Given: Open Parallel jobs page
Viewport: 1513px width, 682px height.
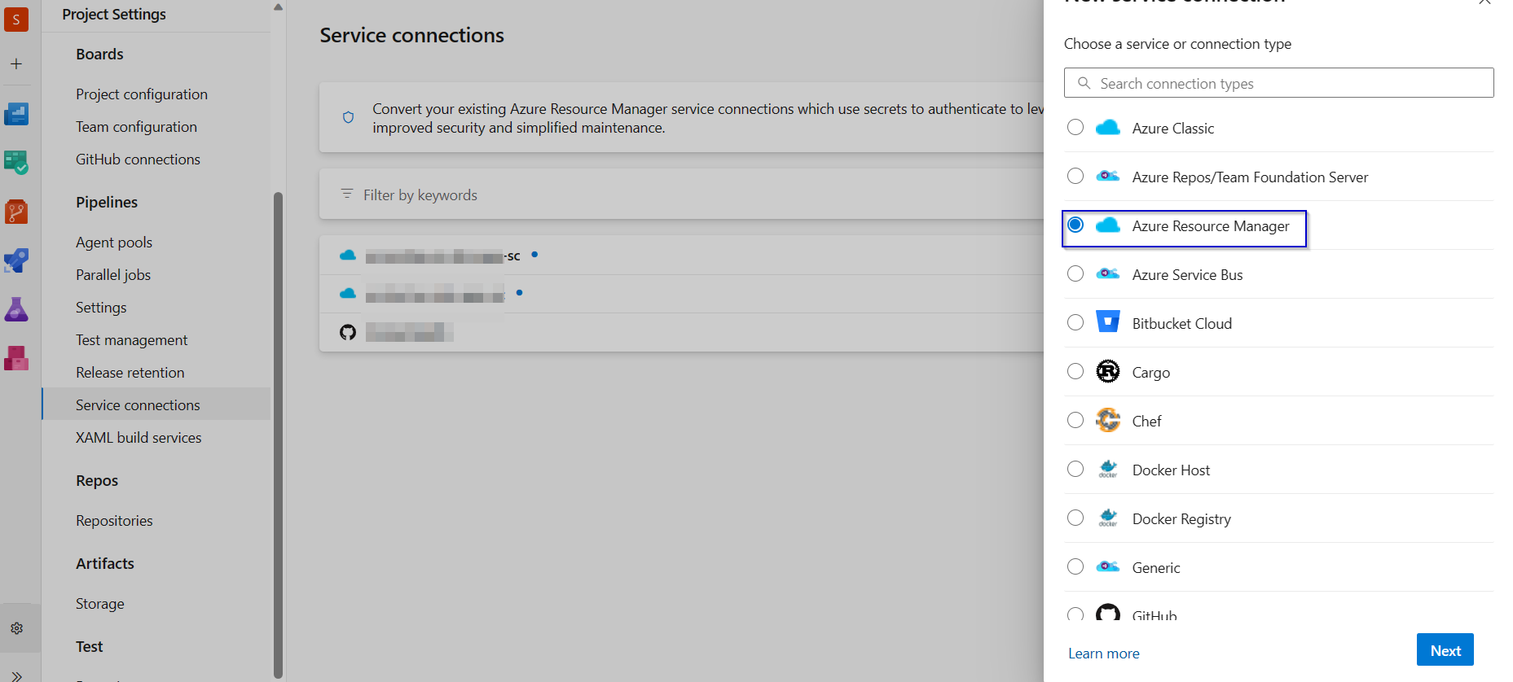Looking at the screenshot, I should coord(113,275).
